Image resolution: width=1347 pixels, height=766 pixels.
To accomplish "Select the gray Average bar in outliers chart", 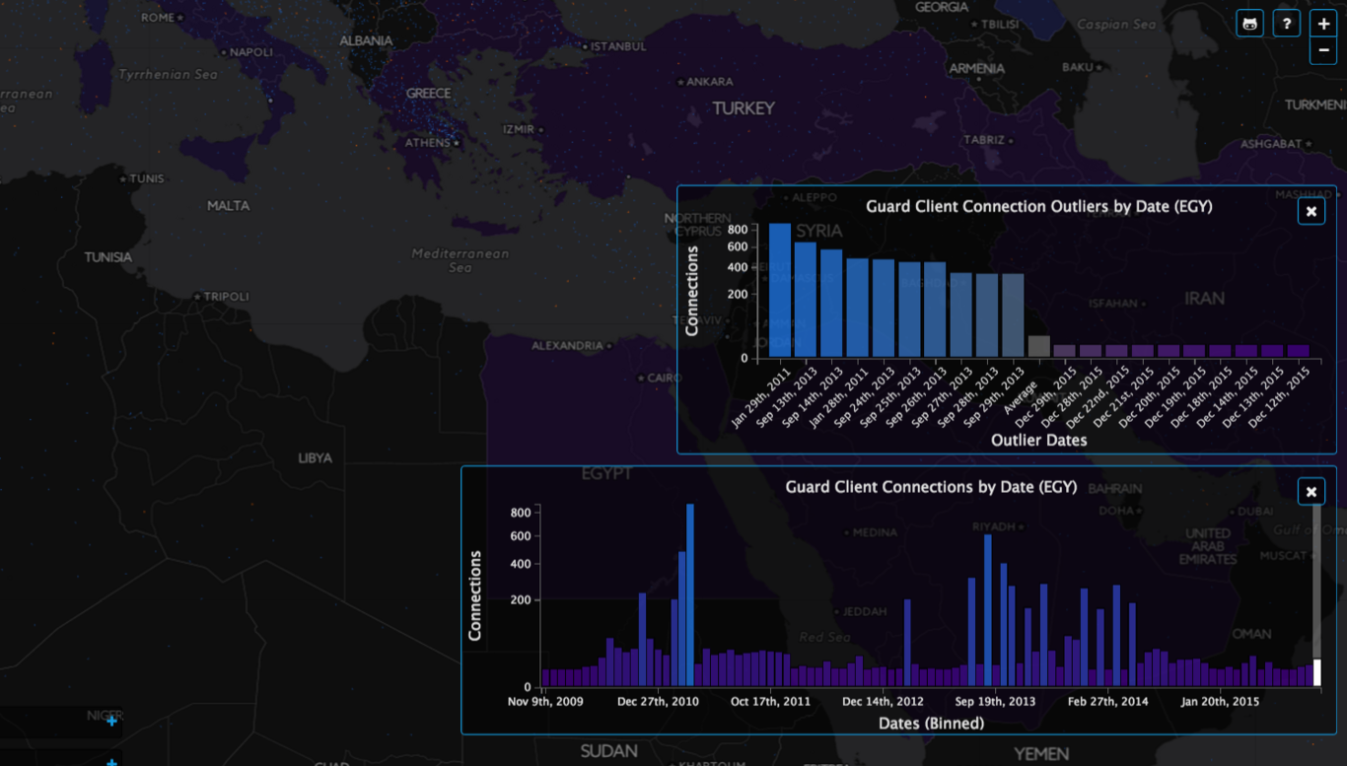I will tap(1038, 346).
